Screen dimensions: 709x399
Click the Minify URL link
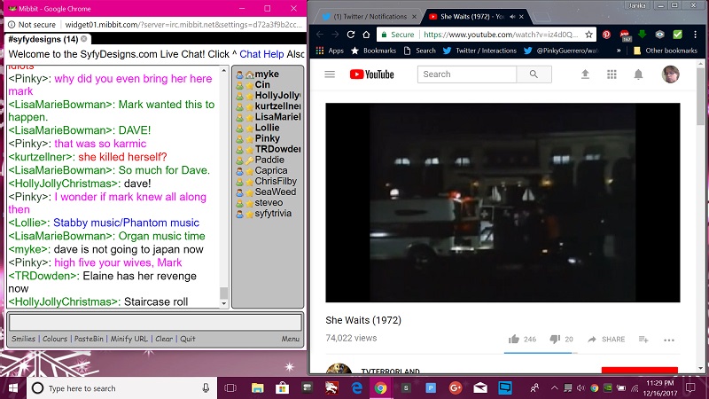(129, 339)
